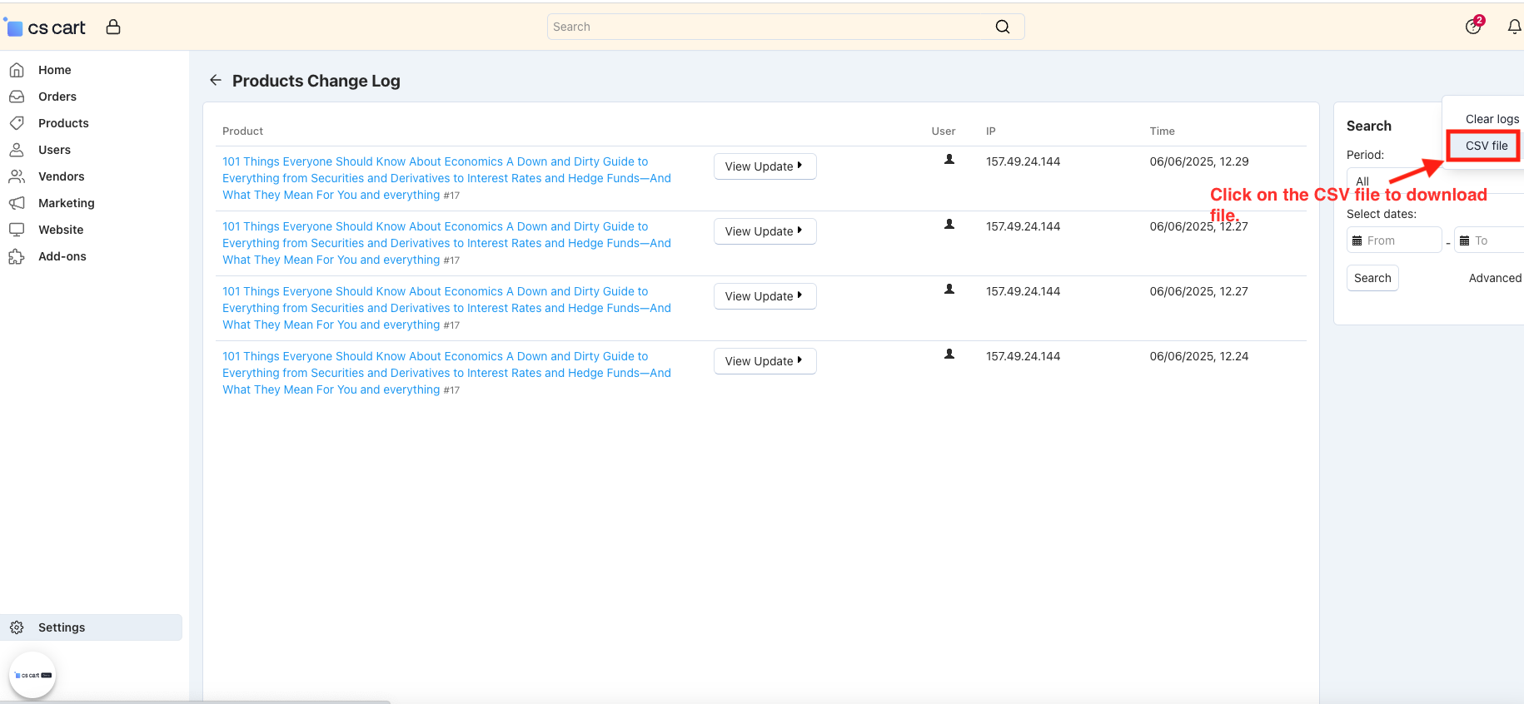Click the search magnifier icon

click(1003, 27)
